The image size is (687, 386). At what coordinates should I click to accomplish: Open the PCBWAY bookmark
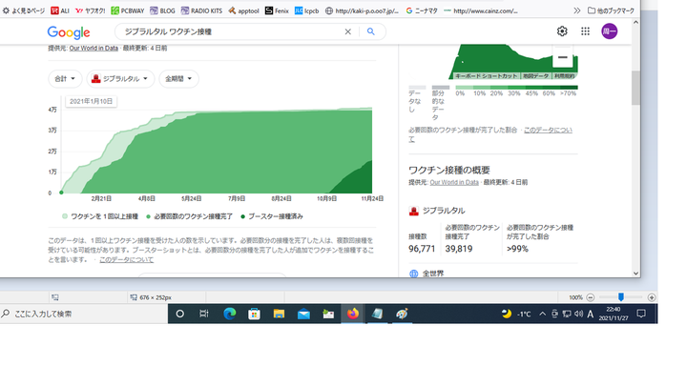click(127, 10)
